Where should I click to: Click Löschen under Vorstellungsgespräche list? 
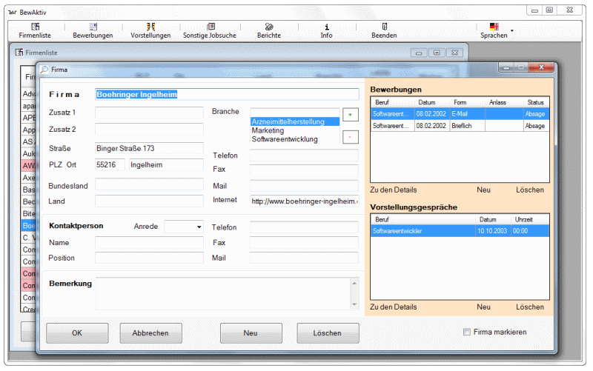click(x=530, y=307)
